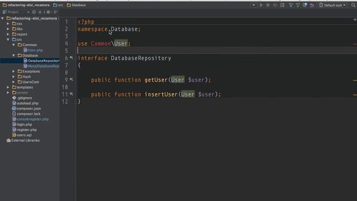Click the namespace keyword on line 2
The width and height of the screenshot is (357, 201).
93,30
